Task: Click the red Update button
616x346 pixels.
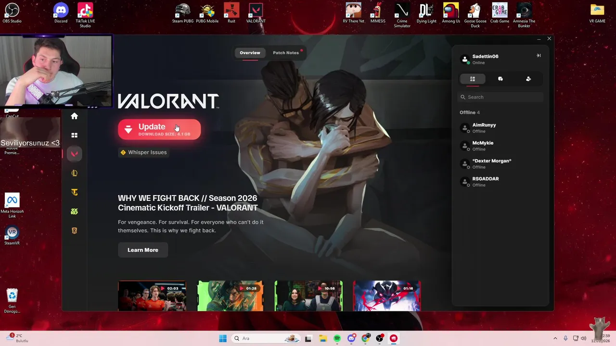Action: [159, 129]
